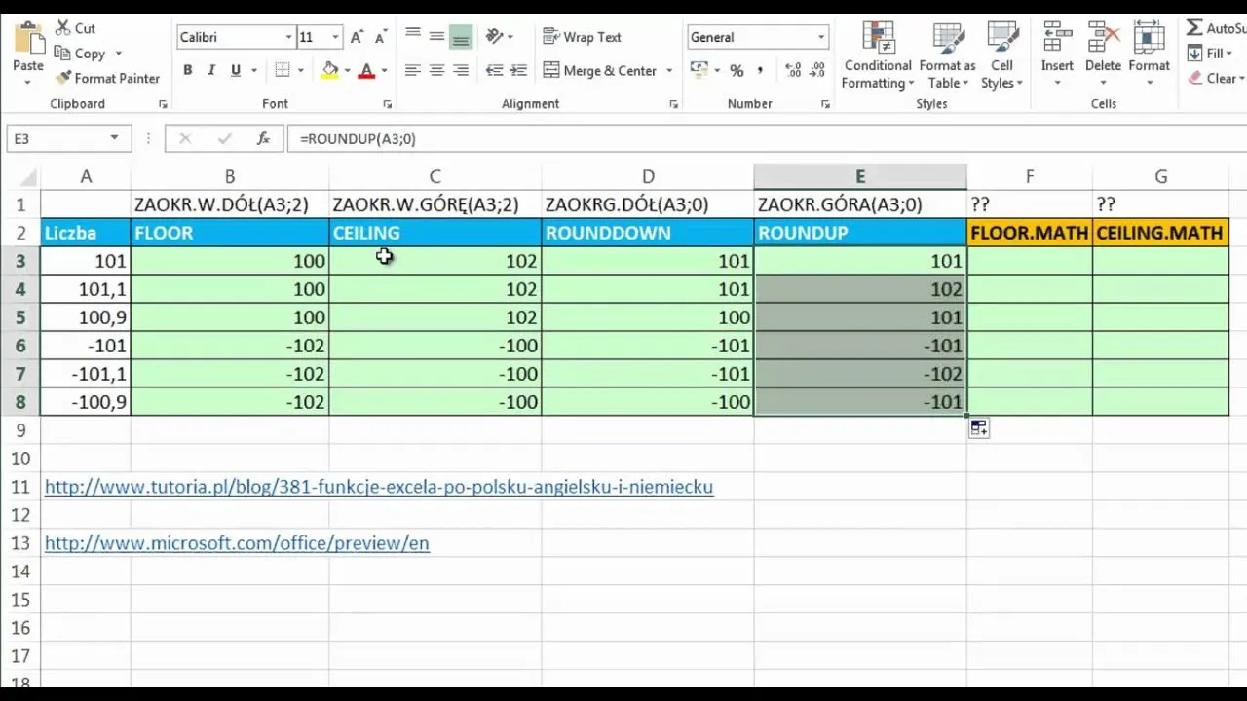The height and width of the screenshot is (701, 1247).
Task: Click the Increase Decimal button
Action: click(793, 70)
